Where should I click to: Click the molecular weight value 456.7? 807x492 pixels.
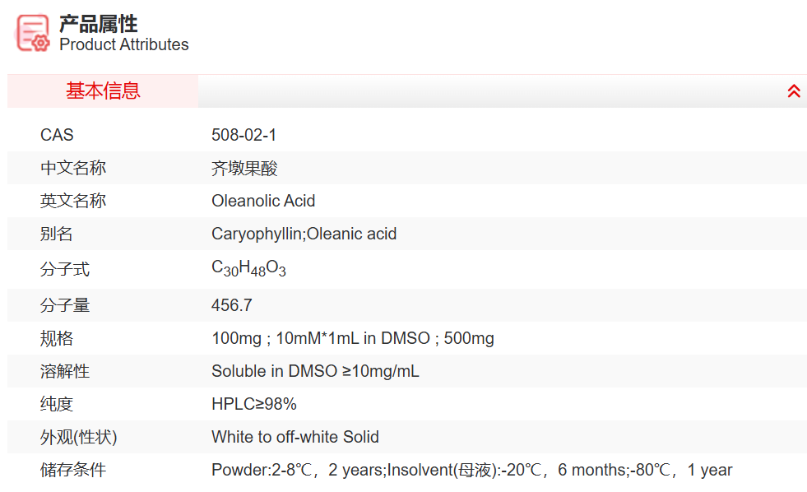tap(232, 305)
